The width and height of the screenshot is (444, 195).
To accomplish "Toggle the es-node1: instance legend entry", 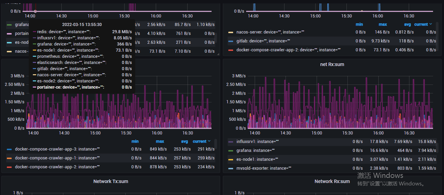I will tap(257, 159).
